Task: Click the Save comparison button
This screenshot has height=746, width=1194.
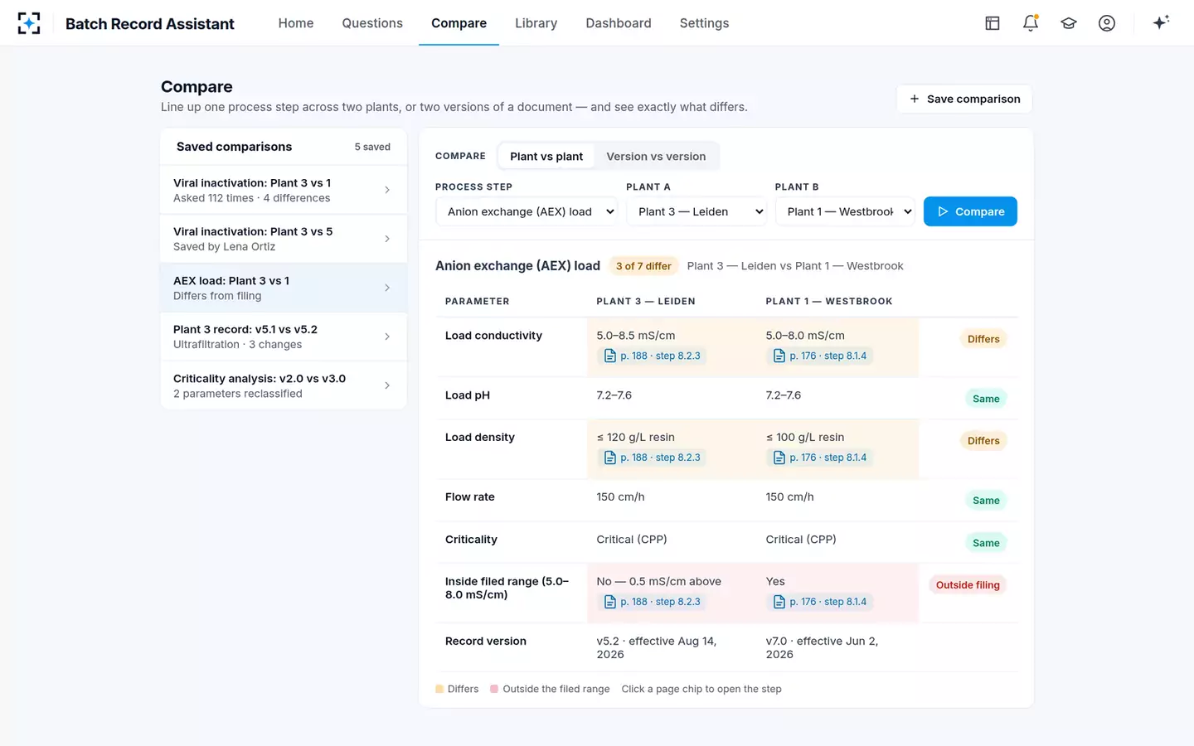Action: coord(964,99)
